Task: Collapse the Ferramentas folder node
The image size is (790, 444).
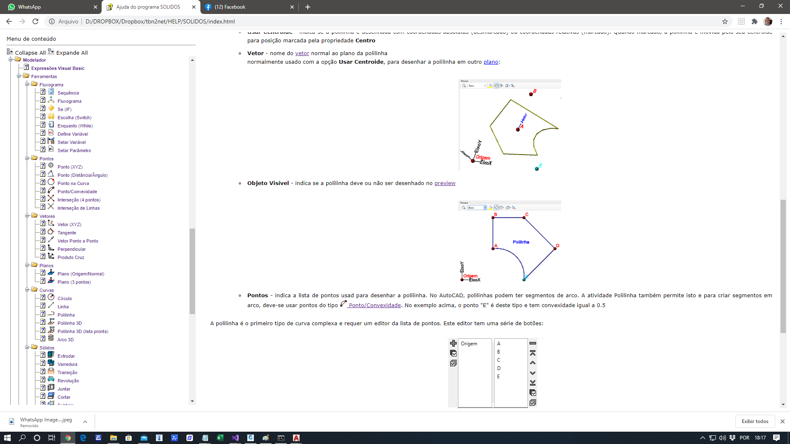Action: [x=19, y=76]
